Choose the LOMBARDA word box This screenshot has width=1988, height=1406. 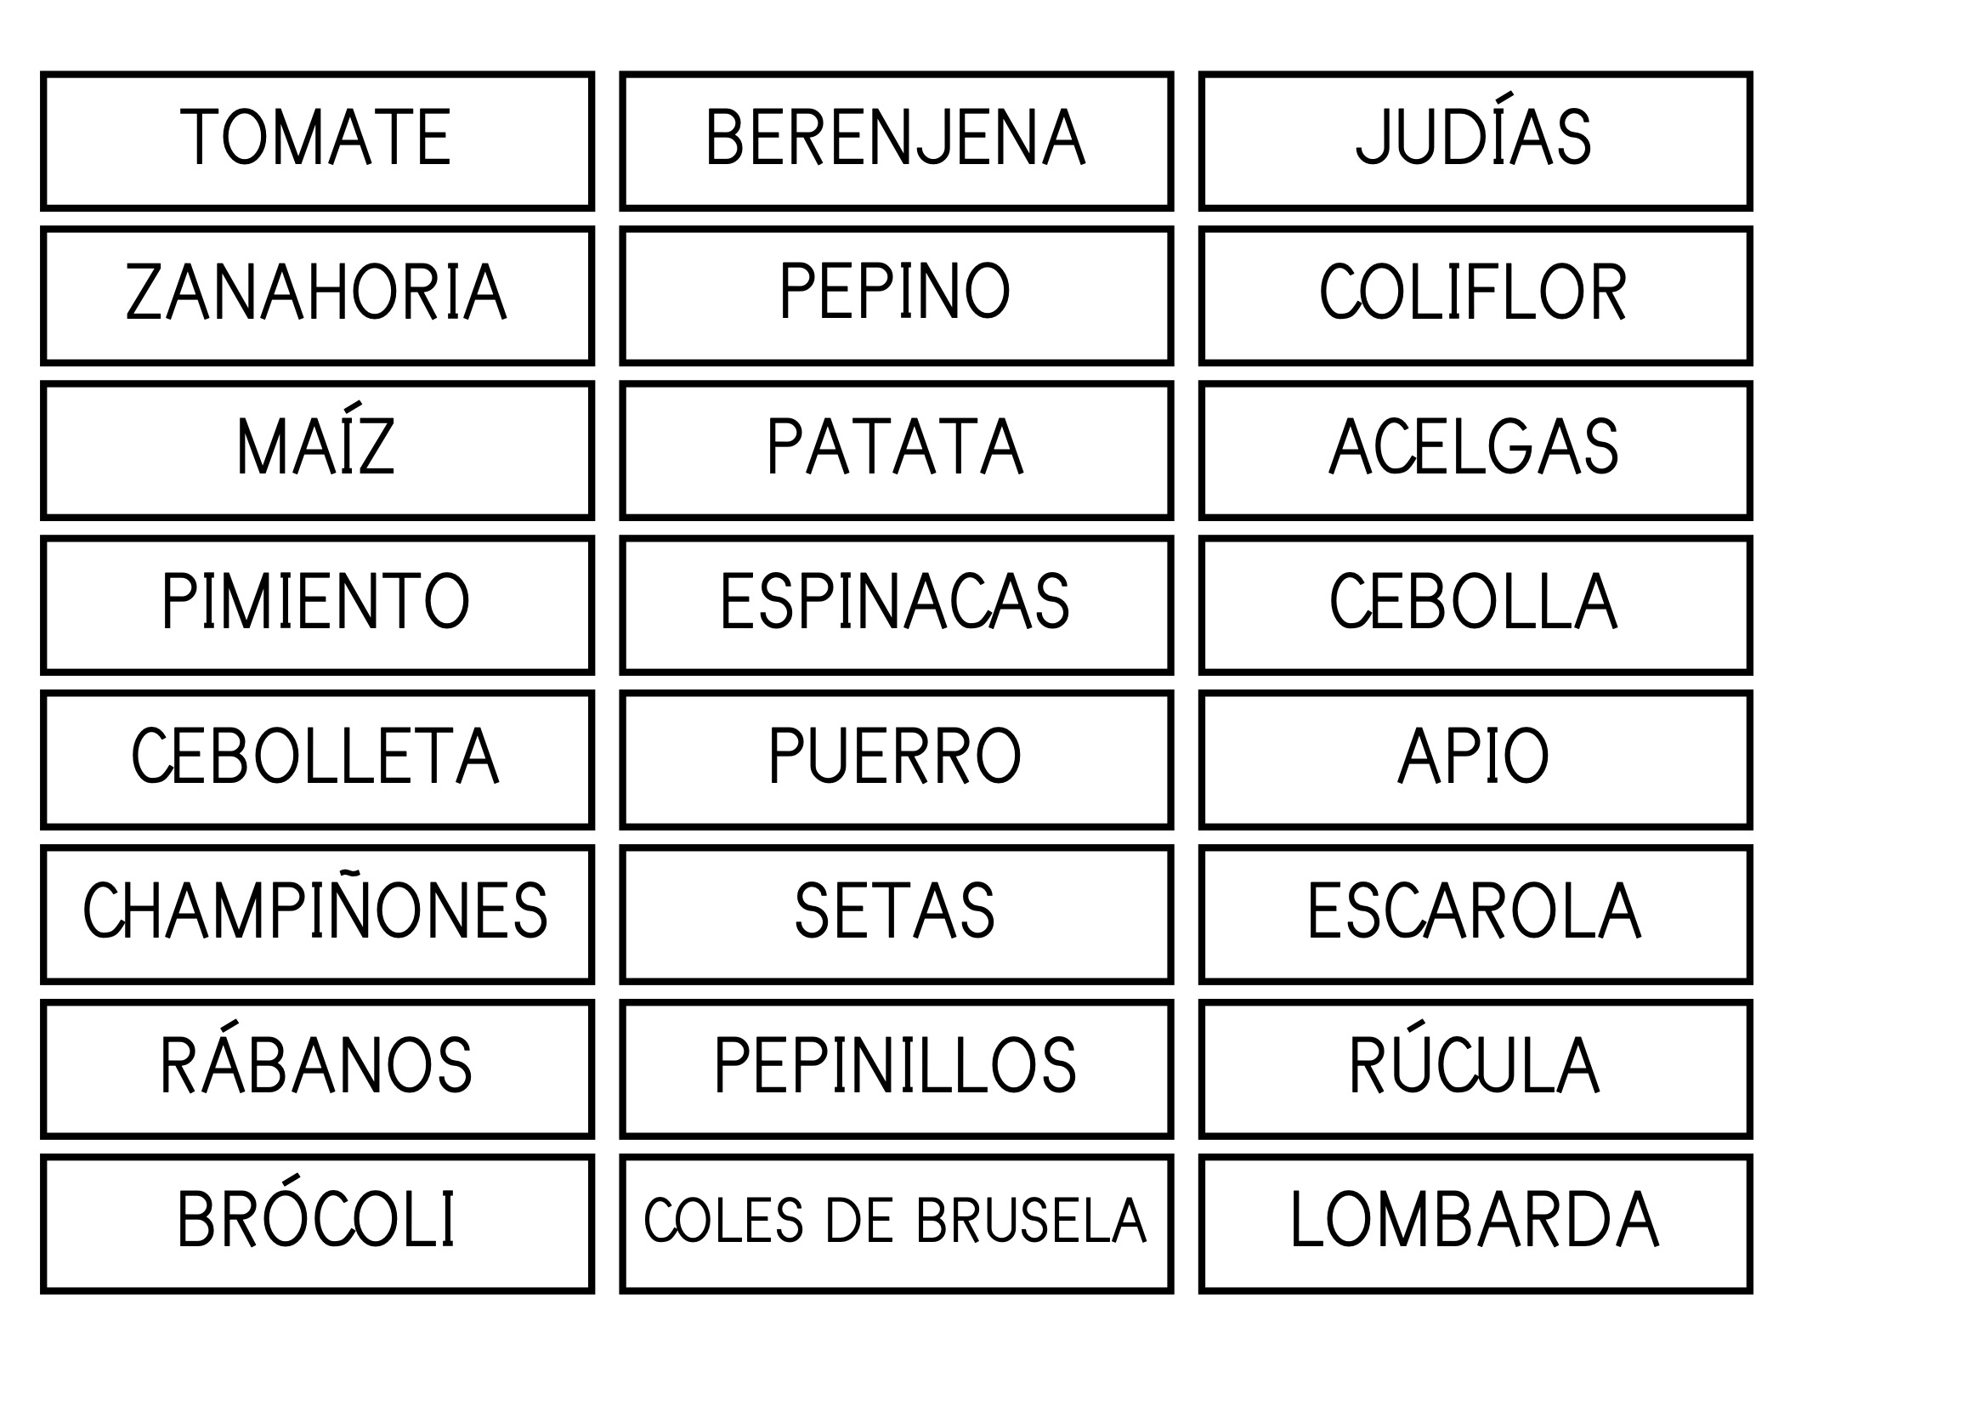coord(1475,1223)
